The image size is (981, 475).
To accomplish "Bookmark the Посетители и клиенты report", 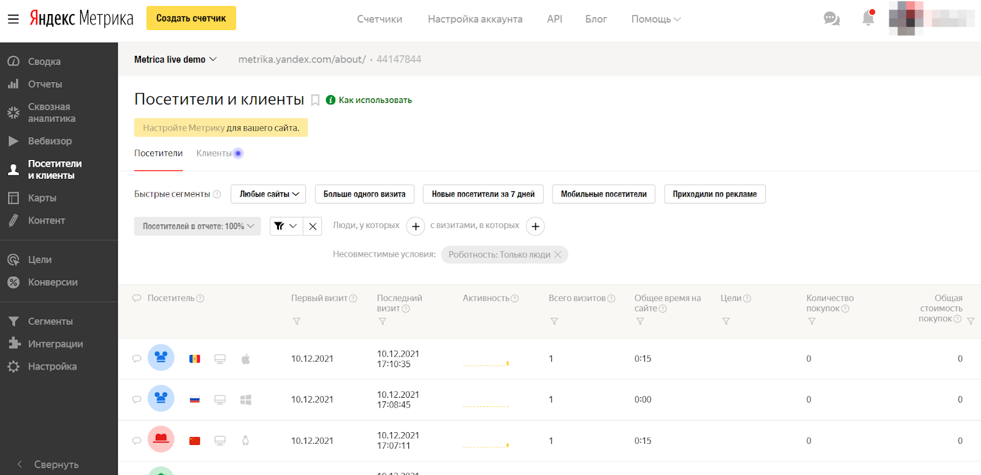I will tap(315, 100).
